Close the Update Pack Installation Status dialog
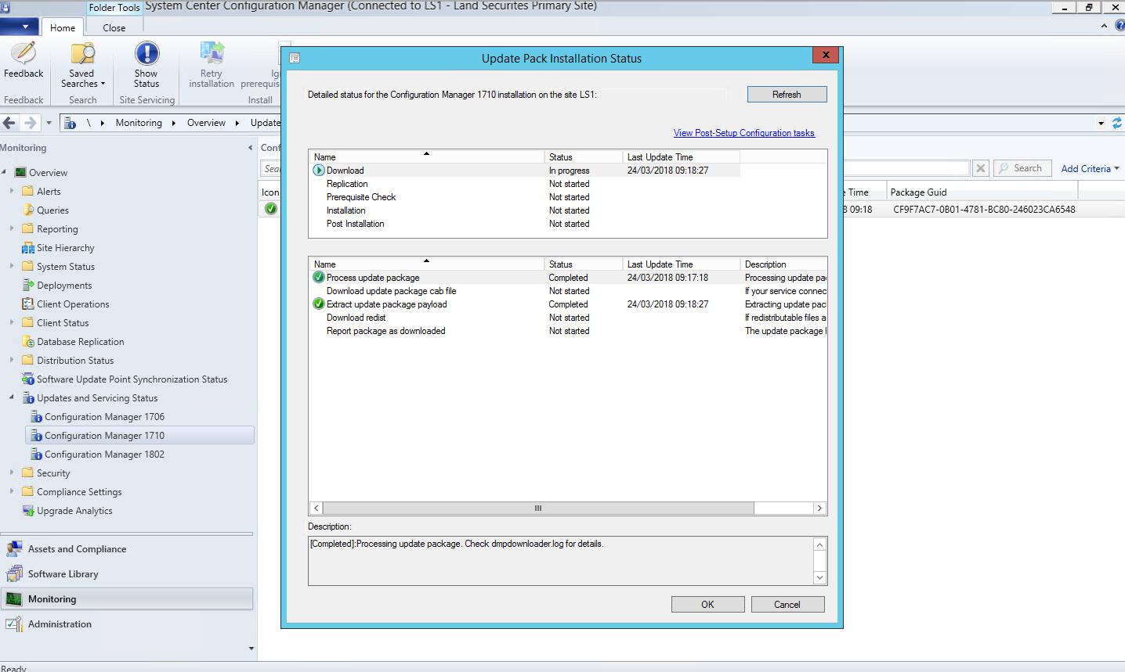Image resolution: width=1125 pixels, height=672 pixels. (826, 55)
